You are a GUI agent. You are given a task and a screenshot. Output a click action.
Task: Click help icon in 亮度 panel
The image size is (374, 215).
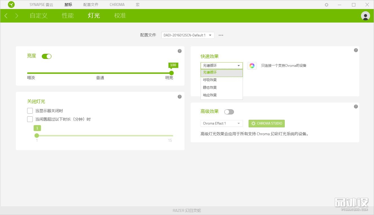point(179,51)
